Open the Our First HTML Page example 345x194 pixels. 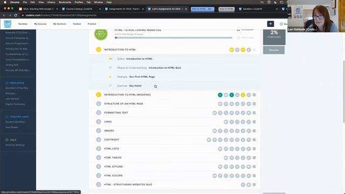click(142, 77)
